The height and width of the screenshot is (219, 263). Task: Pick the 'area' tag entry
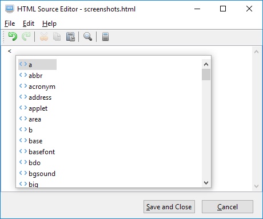point(30,119)
